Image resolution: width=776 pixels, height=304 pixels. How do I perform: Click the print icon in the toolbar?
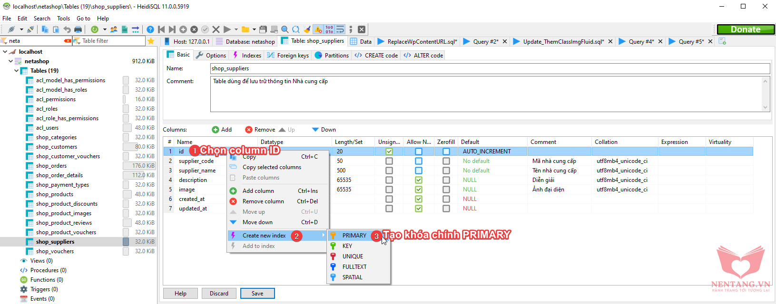[78, 29]
